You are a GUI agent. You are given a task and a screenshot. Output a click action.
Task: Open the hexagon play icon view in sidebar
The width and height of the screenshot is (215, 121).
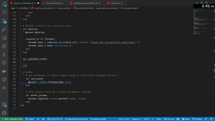(4, 79)
